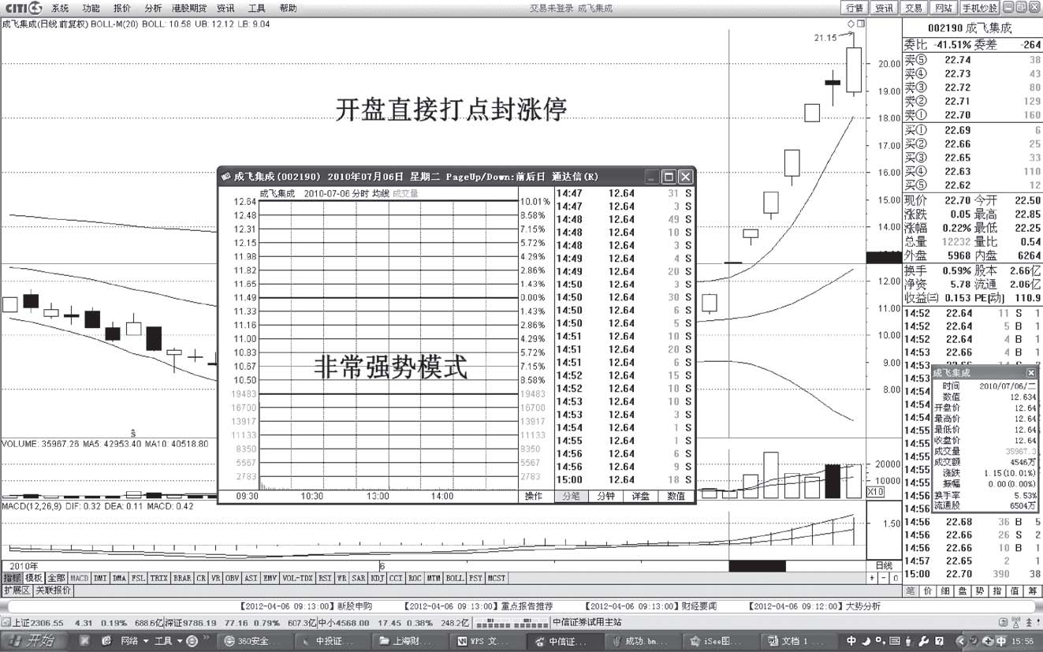This screenshot has width=1043, height=652.
Task: Toggle the 指标 indicator mode tab
Action: click(x=12, y=578)
